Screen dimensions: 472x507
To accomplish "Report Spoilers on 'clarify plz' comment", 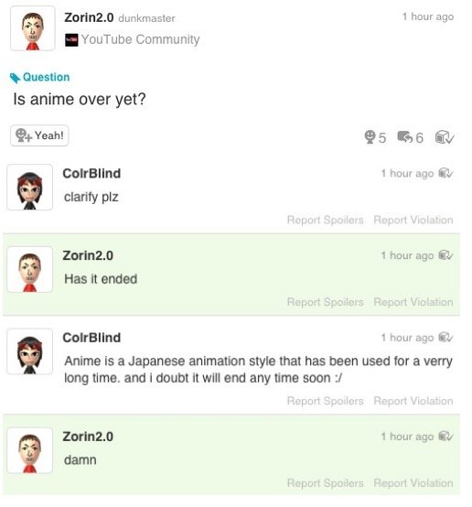I will pos(326,220).
